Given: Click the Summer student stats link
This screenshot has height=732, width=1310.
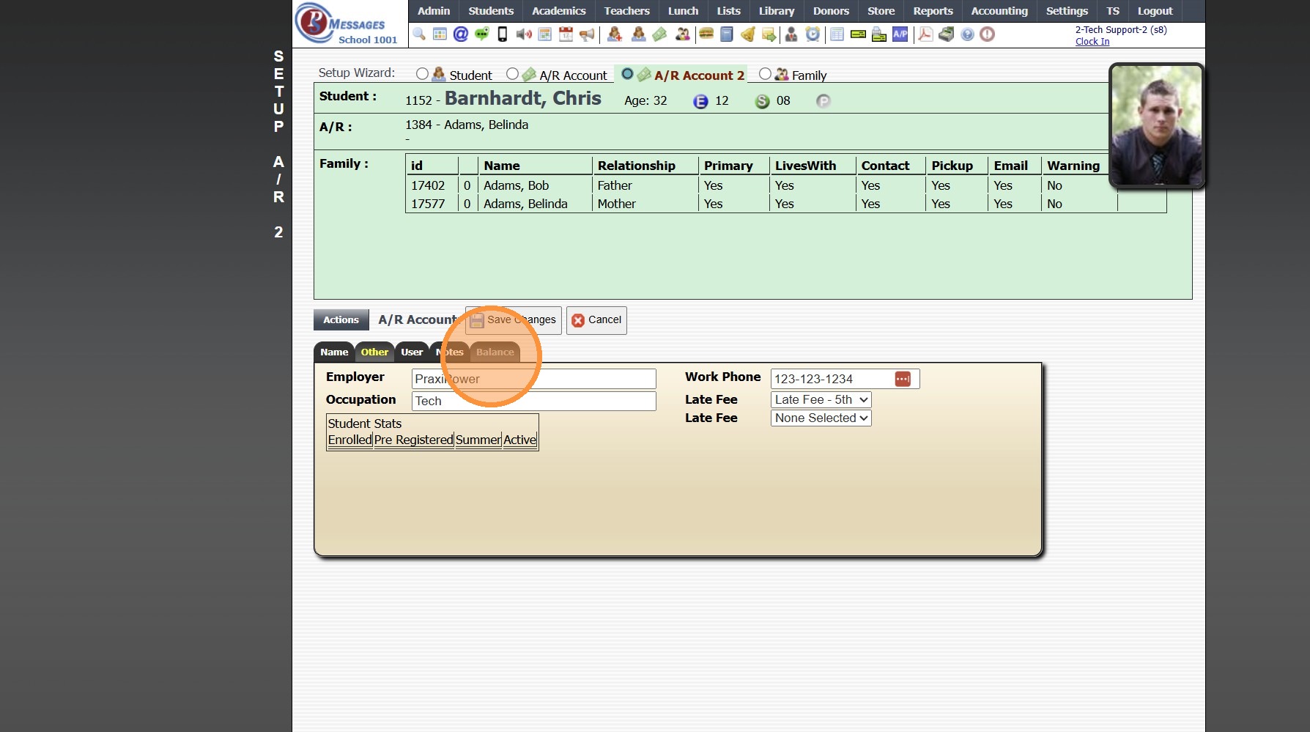Looking at the screenshot, I should (478, 440).
